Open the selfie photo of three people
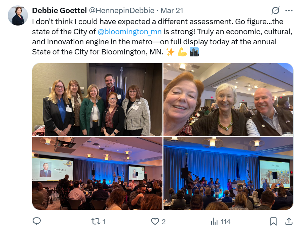Viewport: 299px width, 231px height. (228, 99)
